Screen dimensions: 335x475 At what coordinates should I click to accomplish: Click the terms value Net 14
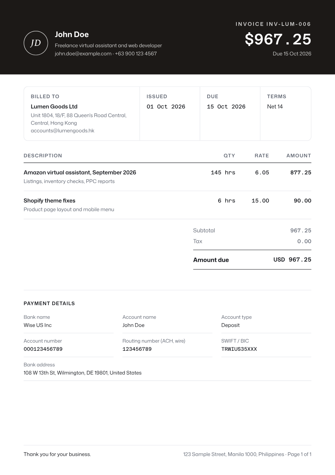click(275, 107)
